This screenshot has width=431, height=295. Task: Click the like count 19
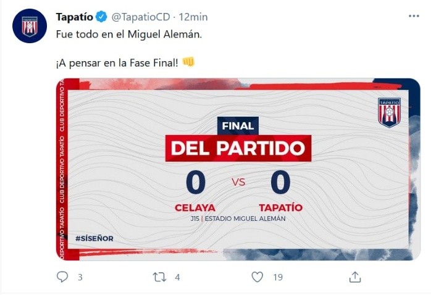(x=278, y=278)
